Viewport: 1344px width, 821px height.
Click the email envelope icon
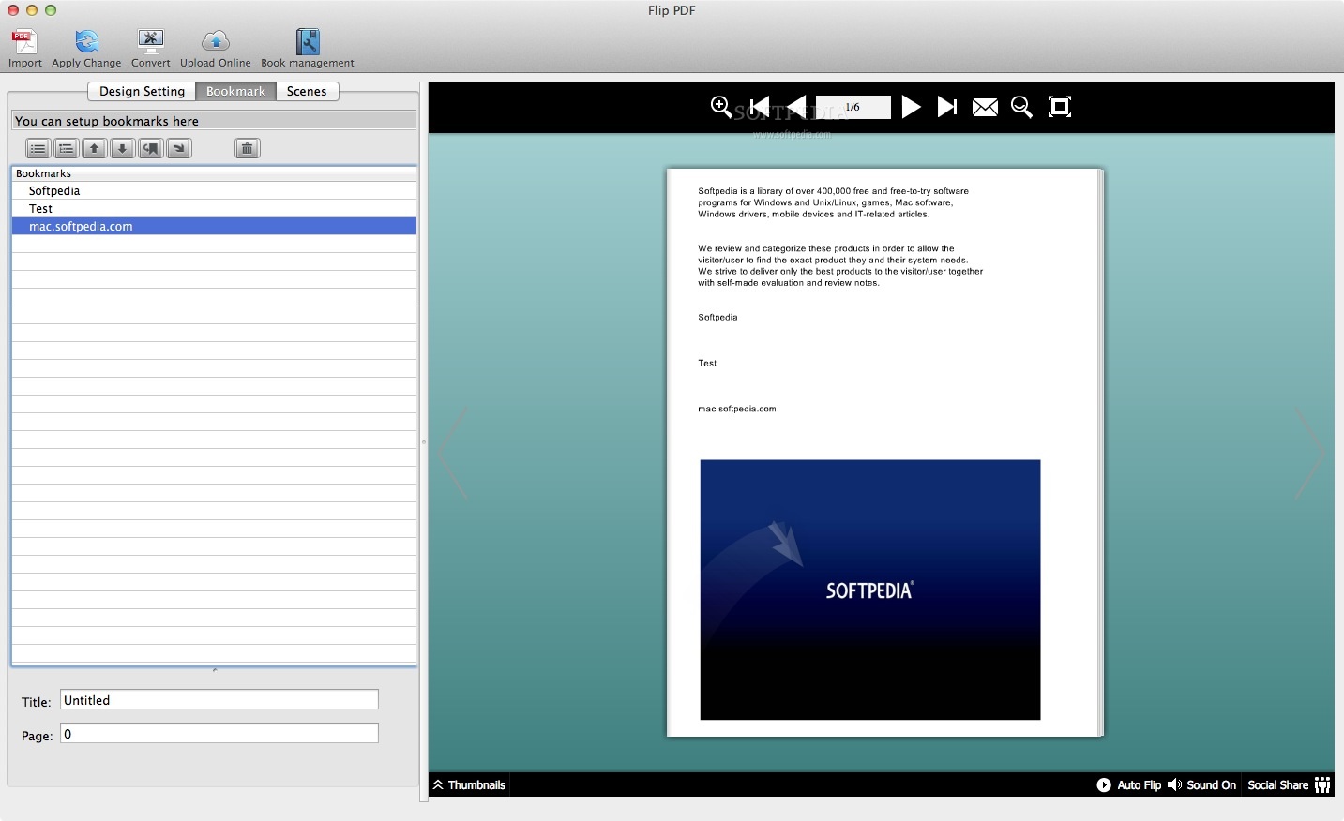click(985, 107)
